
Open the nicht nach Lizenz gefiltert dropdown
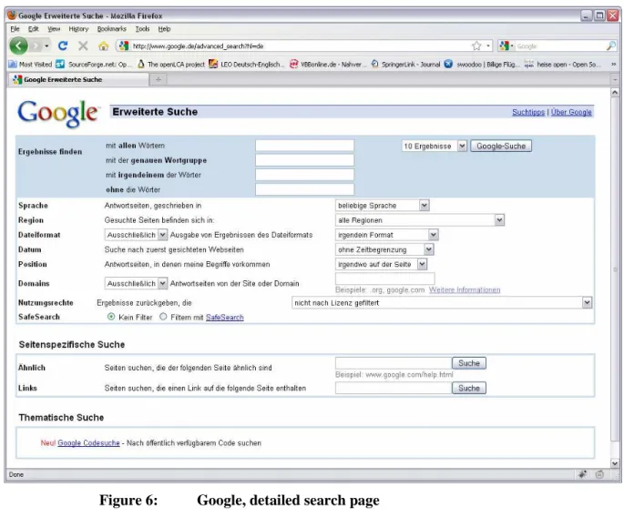coord(442,302)
